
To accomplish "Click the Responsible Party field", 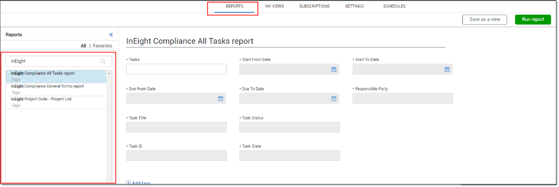I will click(403, 99).
